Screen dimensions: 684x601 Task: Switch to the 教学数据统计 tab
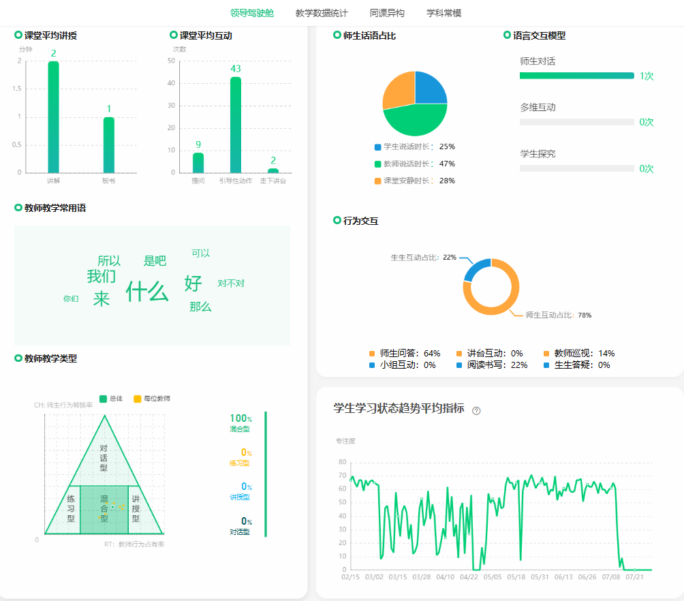(x=322, y=13)
